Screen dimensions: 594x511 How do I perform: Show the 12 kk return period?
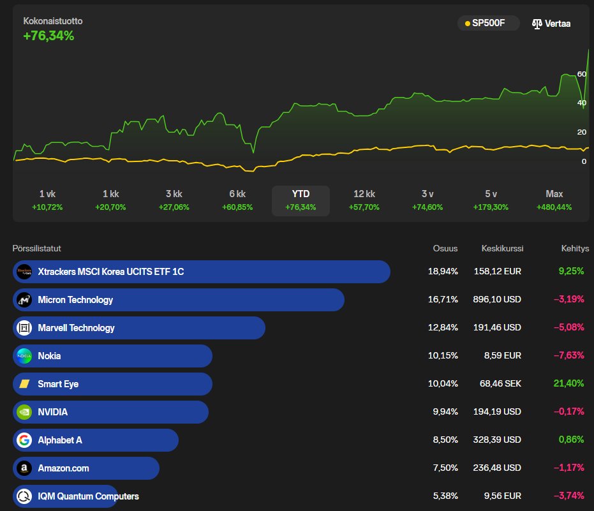[364, 200]
